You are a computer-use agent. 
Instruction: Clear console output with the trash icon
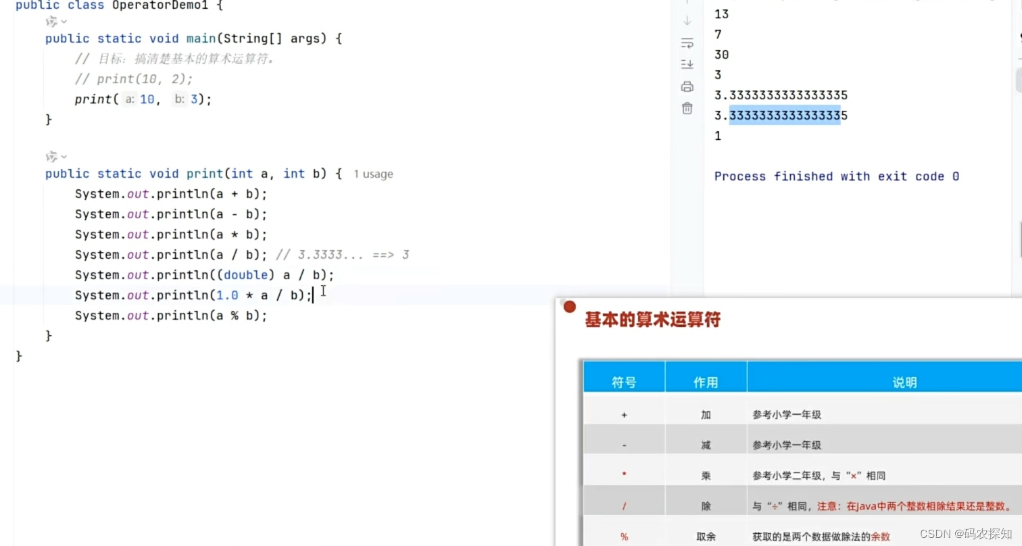point(687,108)
